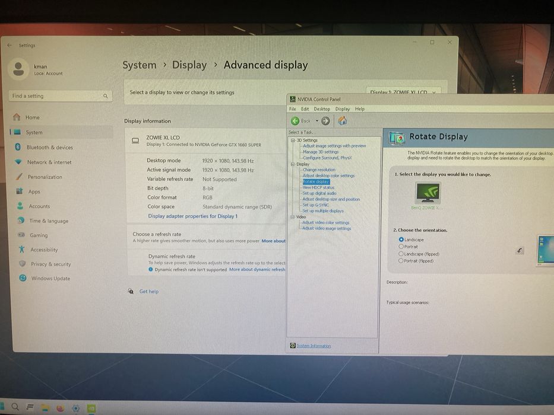Open Set up G-SYNC

tap(315, 205)
